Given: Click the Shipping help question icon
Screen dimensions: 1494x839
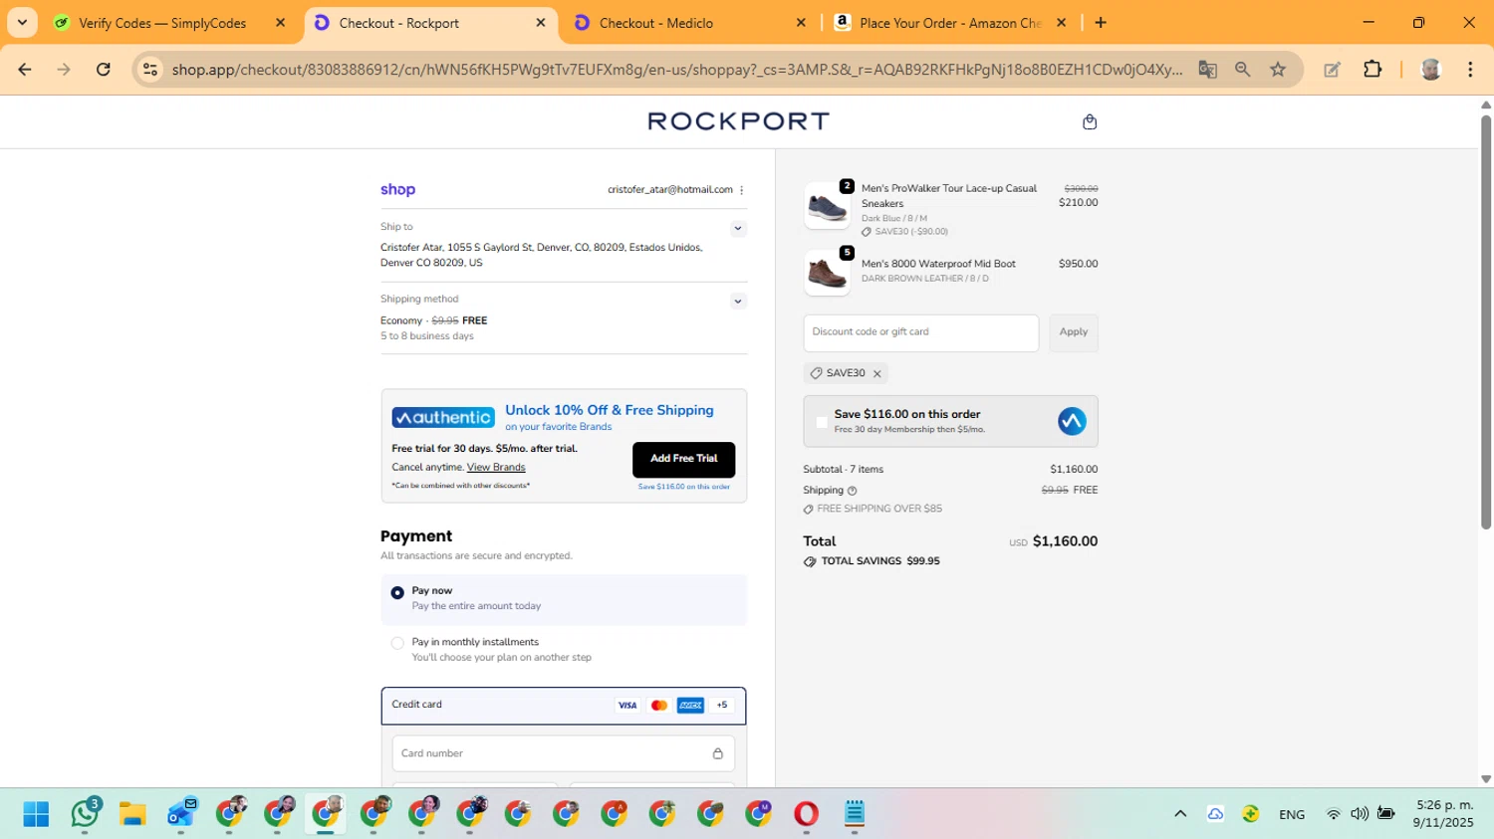Looking at the screenshot, I should point(852,491).
